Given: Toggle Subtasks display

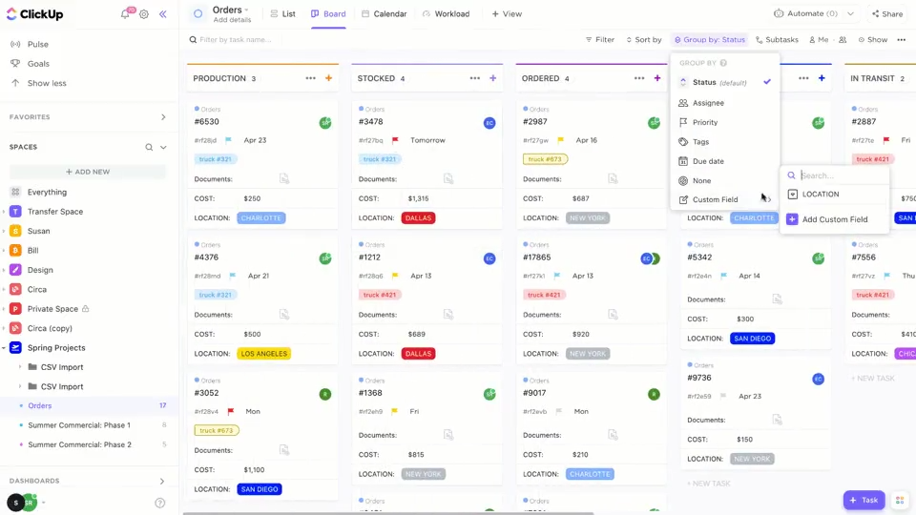Looking at the screenshot, I should 777,40.
